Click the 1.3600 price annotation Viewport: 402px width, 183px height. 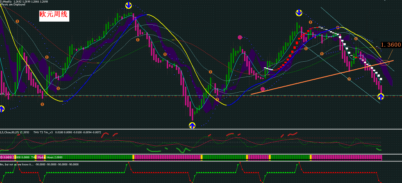391,45
